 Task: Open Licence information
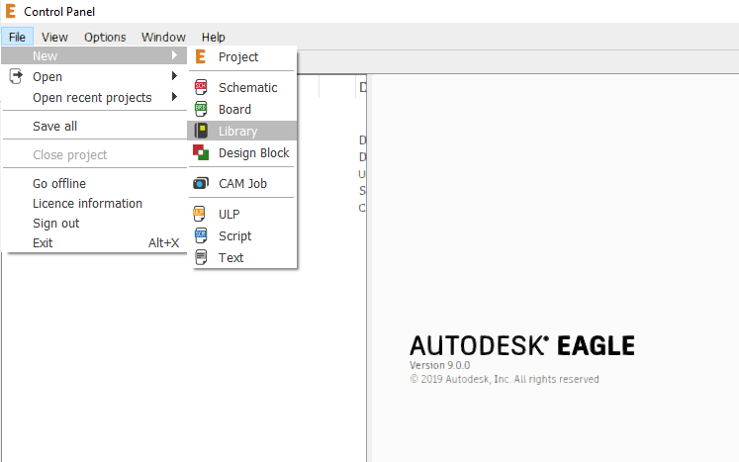[94, 203]
